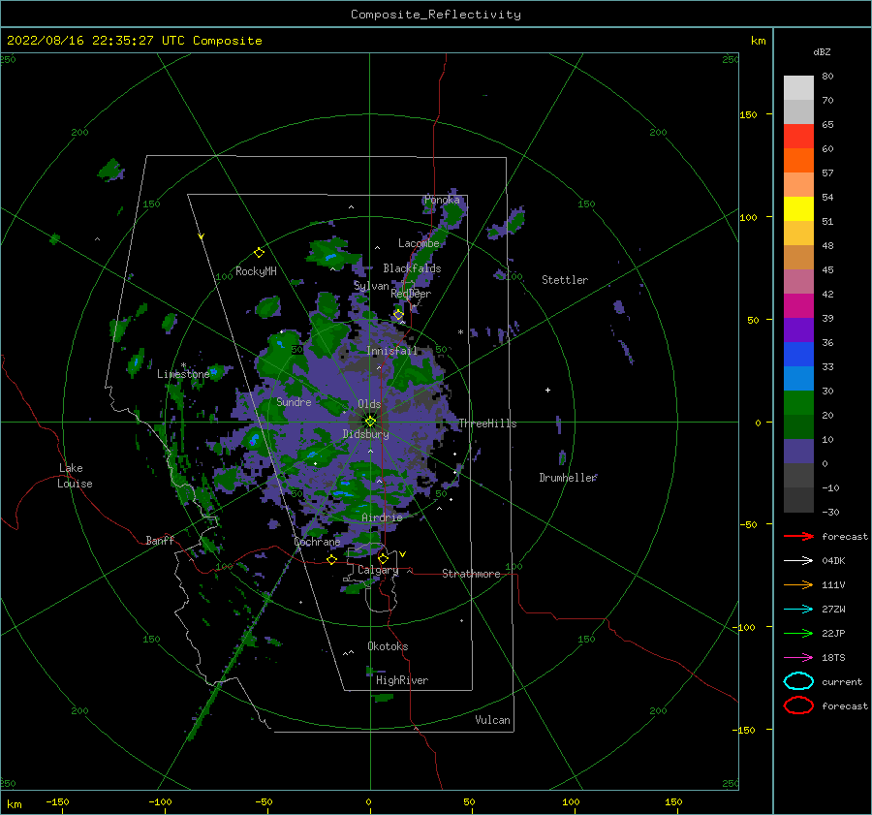Click the red forecast arrow in the legend
This screenshot has width=872, height=815.
(x=798, y=536)
